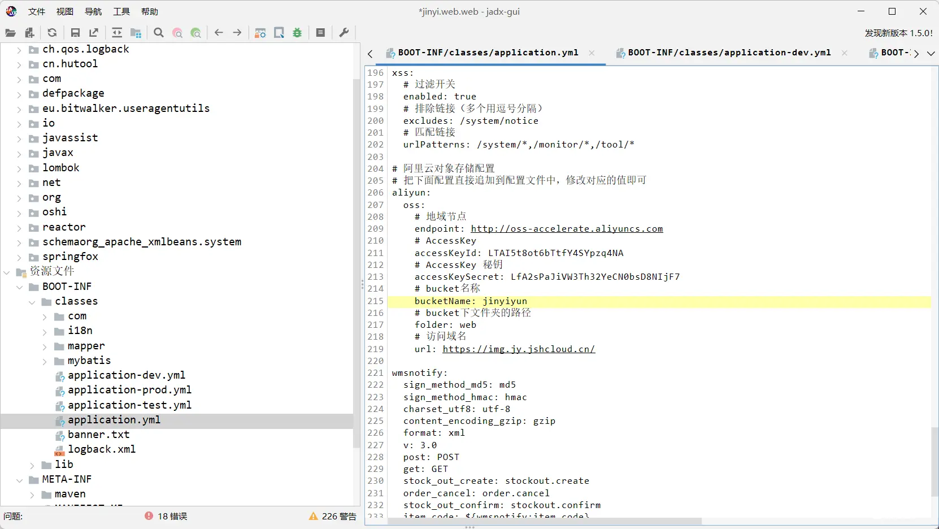The width and height of the screenshot is (939, 529).
Task: Open comment search green magnifier icon
Action: (x=196, y=33)
